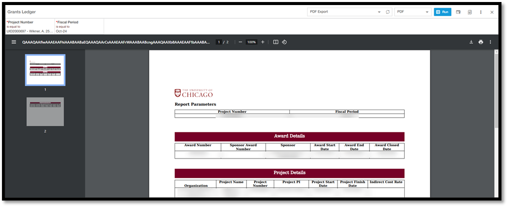Open PDF viewer more options menu

pos(490,42)
